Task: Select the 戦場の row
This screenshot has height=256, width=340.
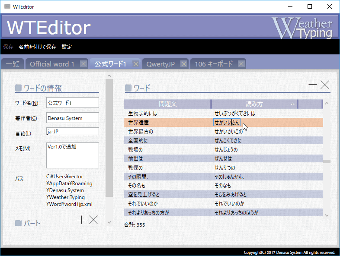Action: [x=223, y=149]
